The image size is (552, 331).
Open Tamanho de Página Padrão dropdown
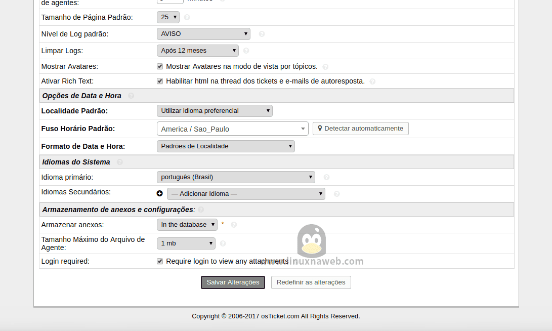point(168,17)
